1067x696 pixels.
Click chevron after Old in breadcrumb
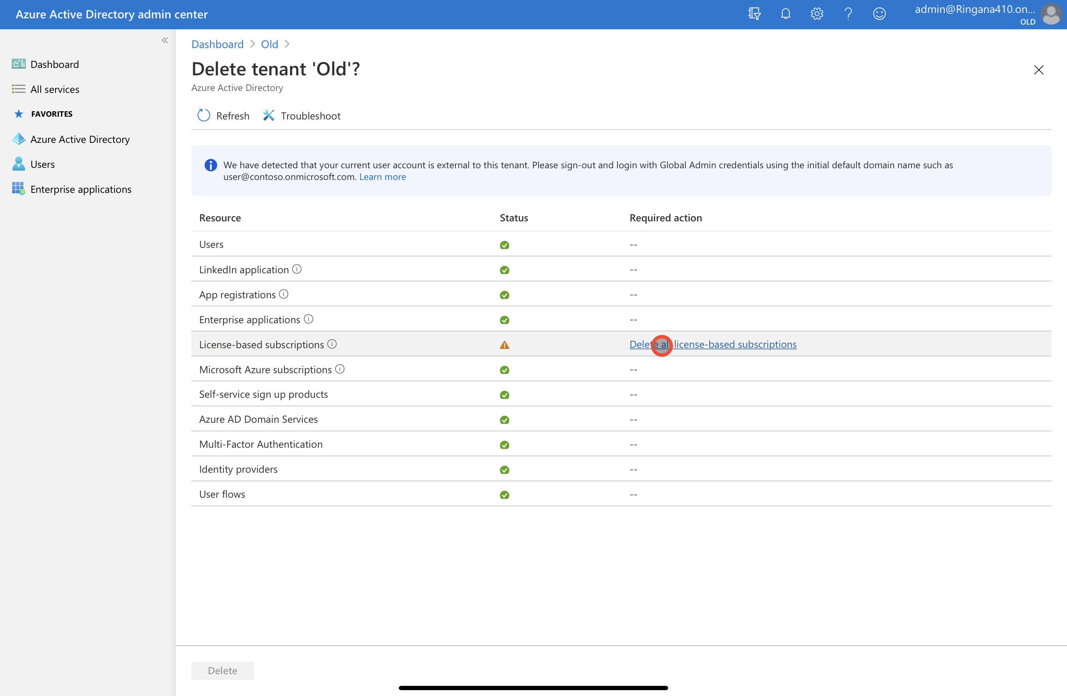click(x=287, y=44)
